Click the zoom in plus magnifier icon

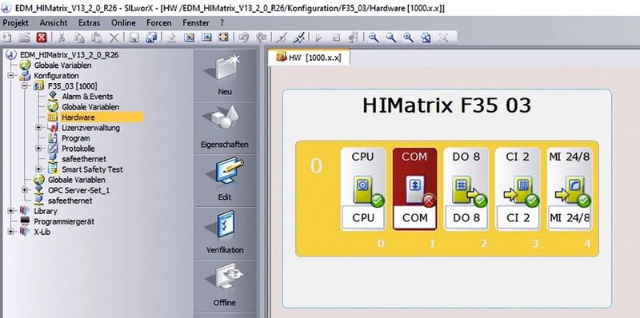(x=408, y=38)
